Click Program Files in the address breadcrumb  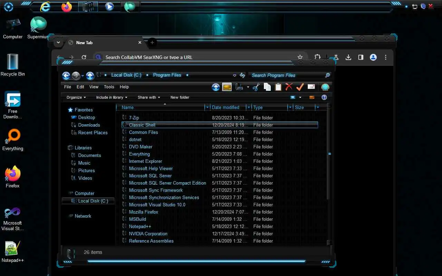pos(167,75)
